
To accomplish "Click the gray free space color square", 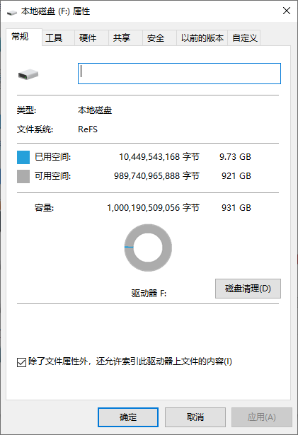I will [23, 176].
